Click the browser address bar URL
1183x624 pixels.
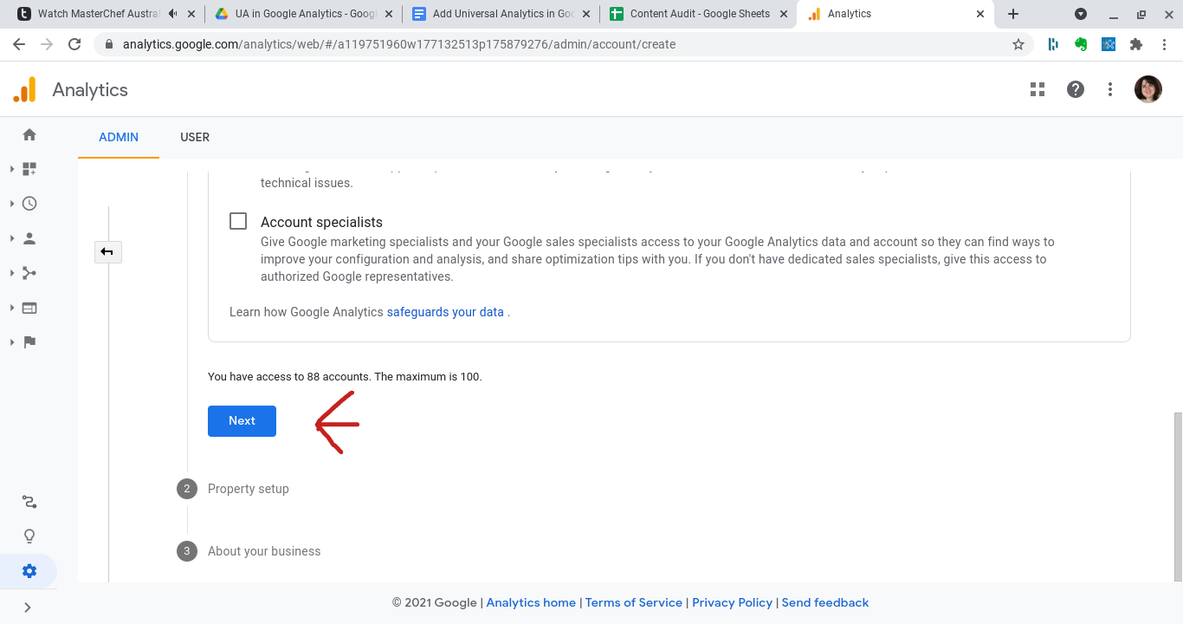coord(399,44)
